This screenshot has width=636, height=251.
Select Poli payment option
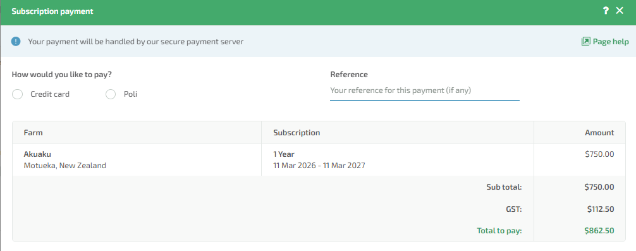click(111, 94)
